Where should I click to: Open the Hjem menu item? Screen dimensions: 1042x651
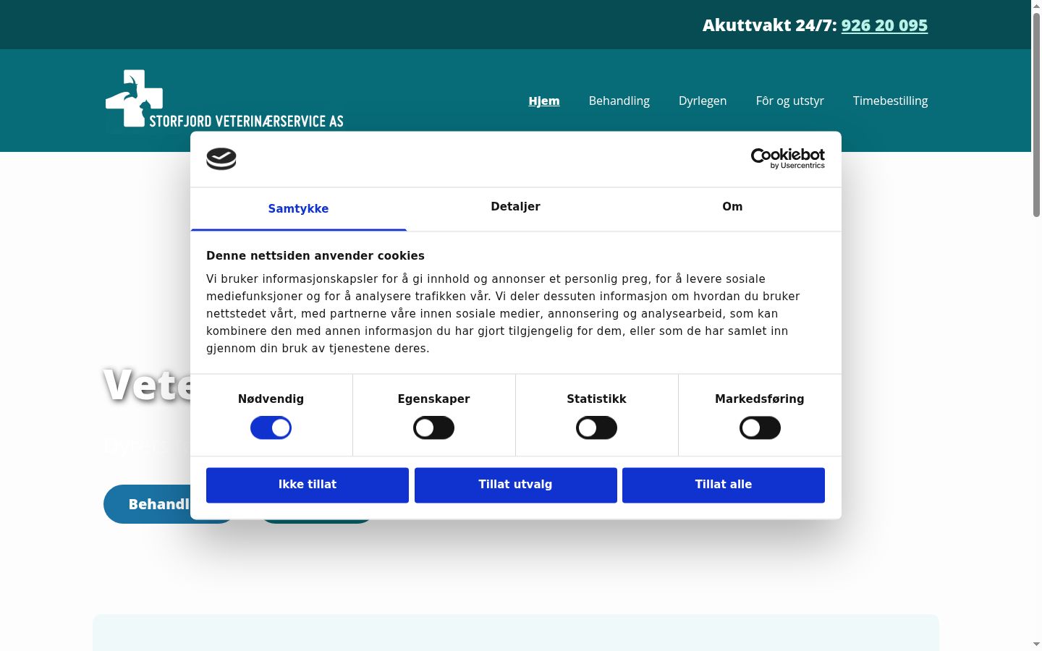tap(544, 101)
